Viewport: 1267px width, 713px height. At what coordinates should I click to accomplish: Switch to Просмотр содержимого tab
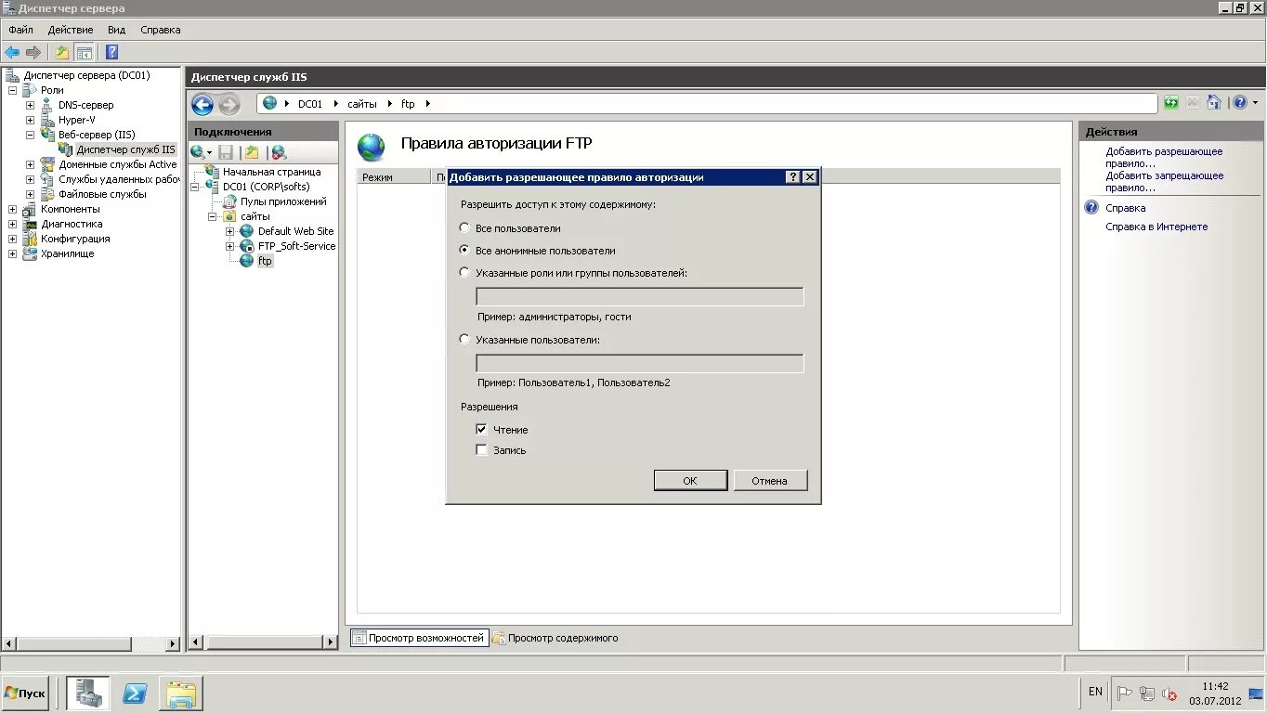pyautogui.click(x=555, y=638)
